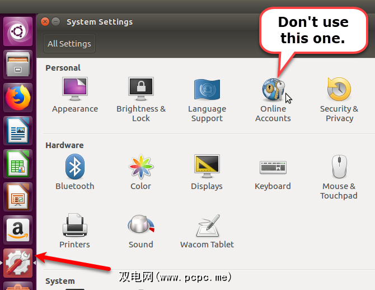Open Printers settings
This screenshot has height=290, width=375.
point(75,231)
